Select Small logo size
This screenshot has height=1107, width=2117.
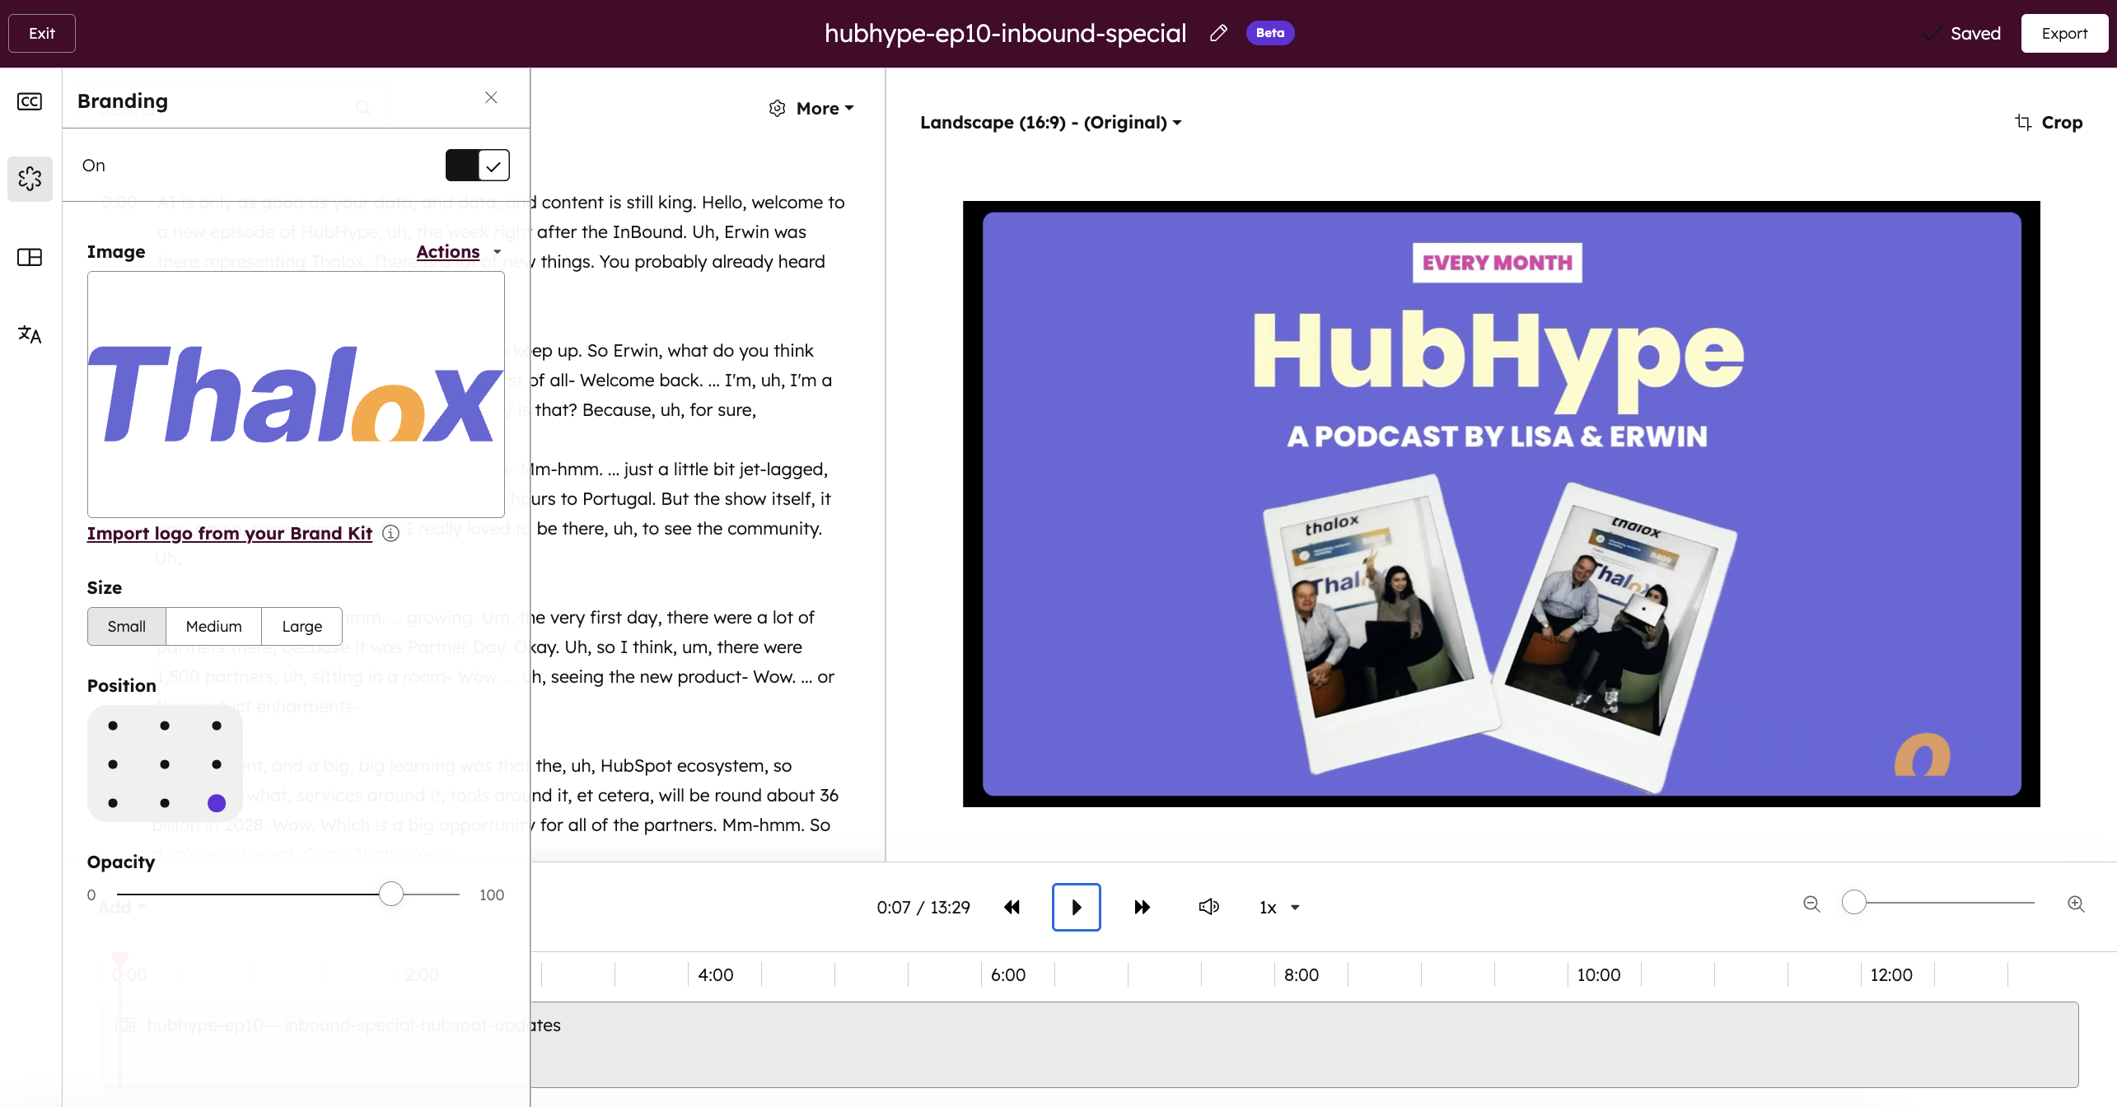(x=127, y=627)
